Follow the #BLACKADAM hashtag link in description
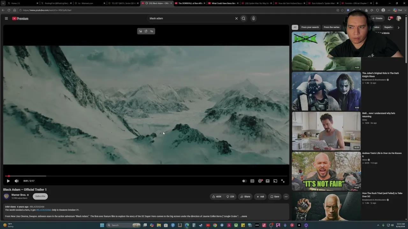The height and width of the screenshot is (229, 408). (43, 210)
